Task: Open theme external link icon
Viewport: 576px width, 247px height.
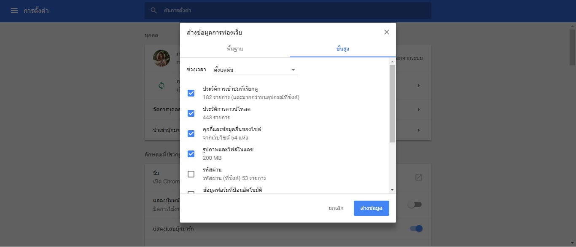Action: point(418,177)
